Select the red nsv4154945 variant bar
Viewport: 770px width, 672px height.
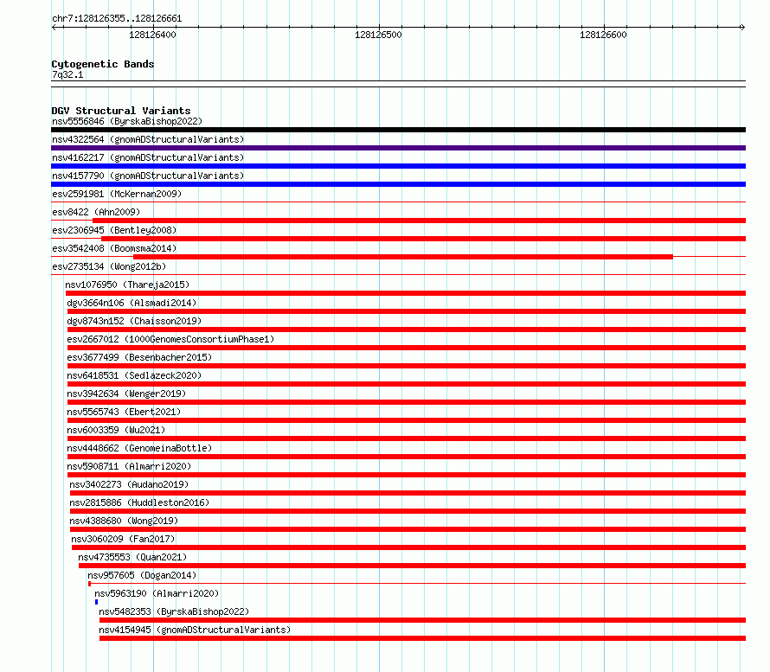coord(422,638)
